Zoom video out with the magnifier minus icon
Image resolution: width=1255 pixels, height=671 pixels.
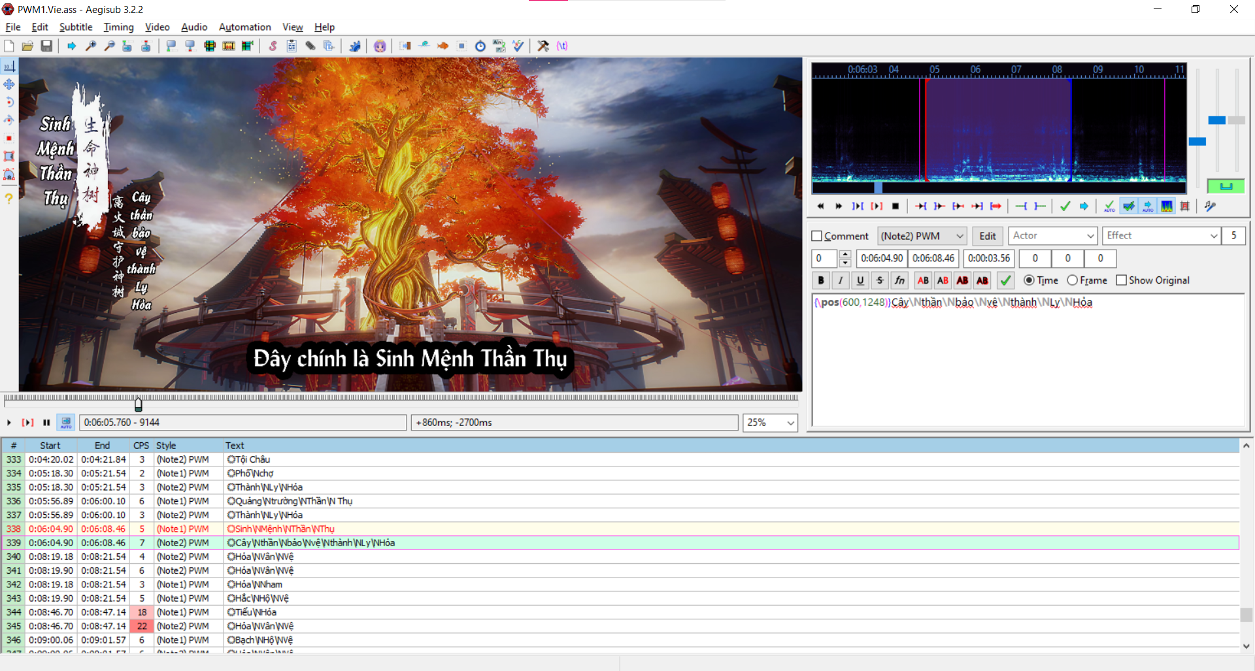[x=109, y=46]
